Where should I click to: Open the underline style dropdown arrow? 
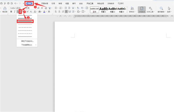point(20,12)
